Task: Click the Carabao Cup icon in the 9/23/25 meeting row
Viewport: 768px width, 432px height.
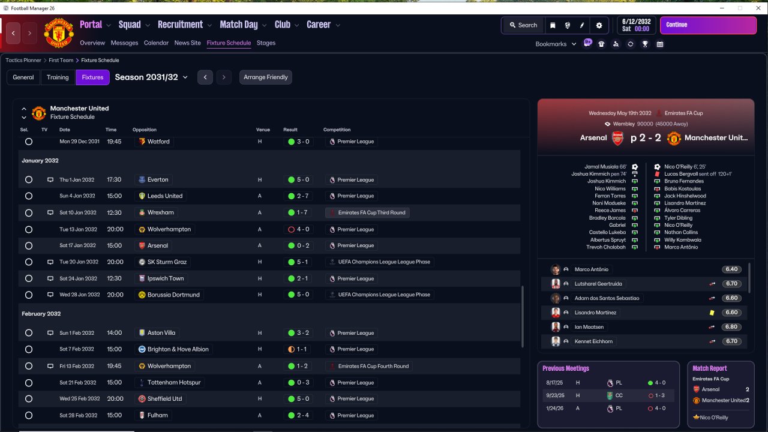Action: click(610, 395)
